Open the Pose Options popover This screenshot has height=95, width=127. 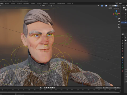(116, 8)
